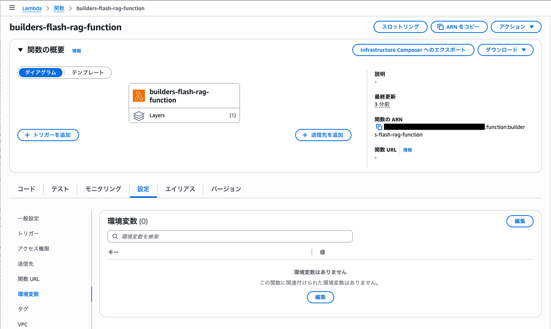
Task: Select 一般設定 in the settings sidebar
Action: (28, 219)
